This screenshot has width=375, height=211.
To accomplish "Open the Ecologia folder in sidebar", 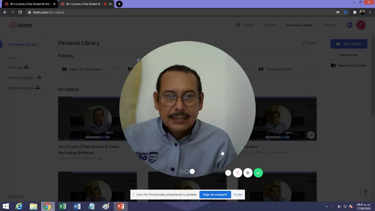I will (18, 67).
